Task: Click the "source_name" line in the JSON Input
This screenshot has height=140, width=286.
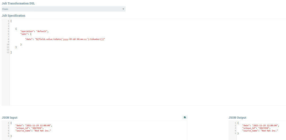Action: coord(33,131)
